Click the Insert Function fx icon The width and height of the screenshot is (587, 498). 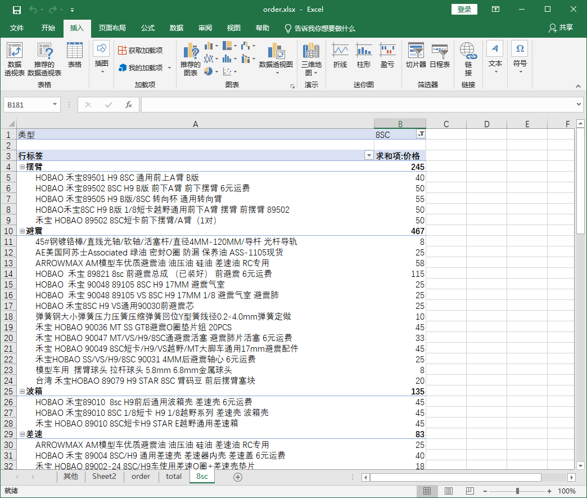[128, 105]
